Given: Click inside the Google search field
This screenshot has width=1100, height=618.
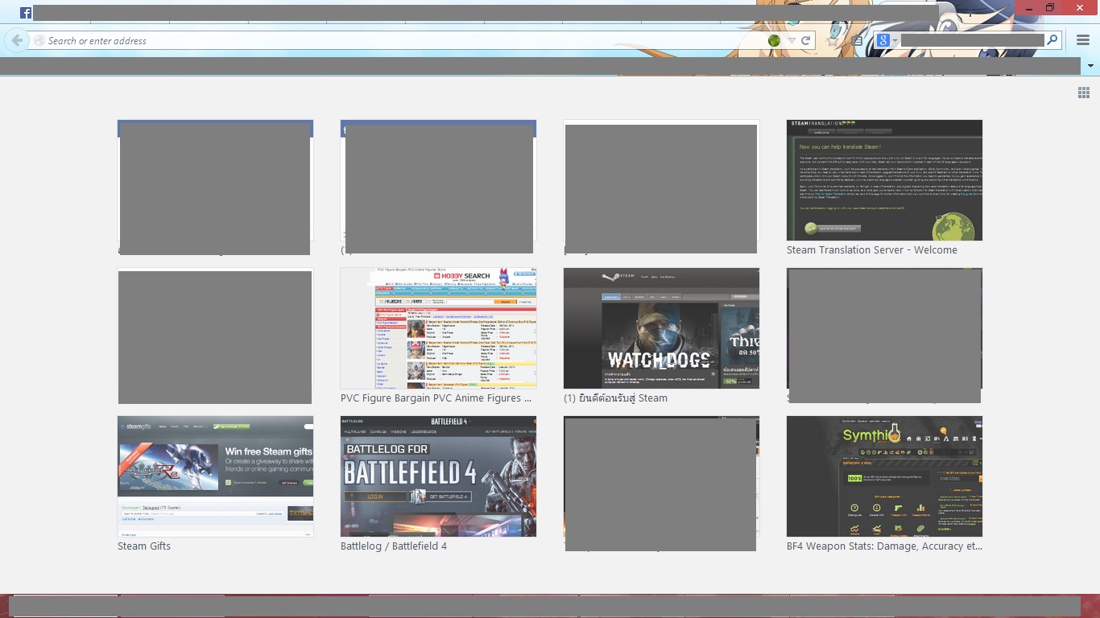Looking at the screenshot, I should (x=970, y=39).
